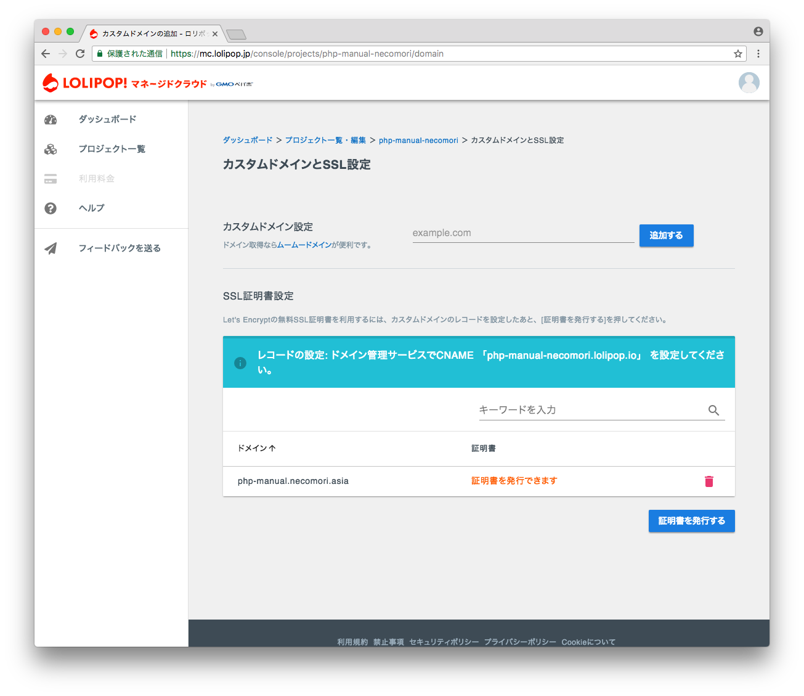Open the php-manual-necomori breadcrumb link
This screenshot has height=696, width=804.
418,140
